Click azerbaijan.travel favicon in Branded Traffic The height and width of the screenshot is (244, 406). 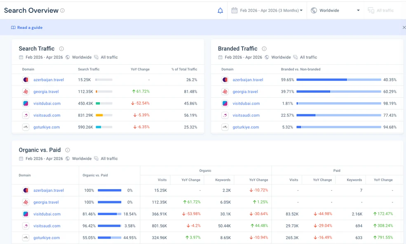pos(225,80)
